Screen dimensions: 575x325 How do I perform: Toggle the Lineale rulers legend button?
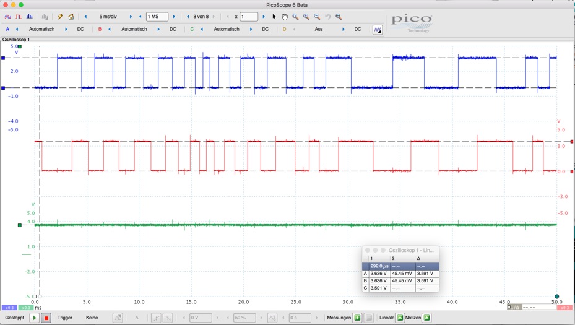[x=400, y=318]
